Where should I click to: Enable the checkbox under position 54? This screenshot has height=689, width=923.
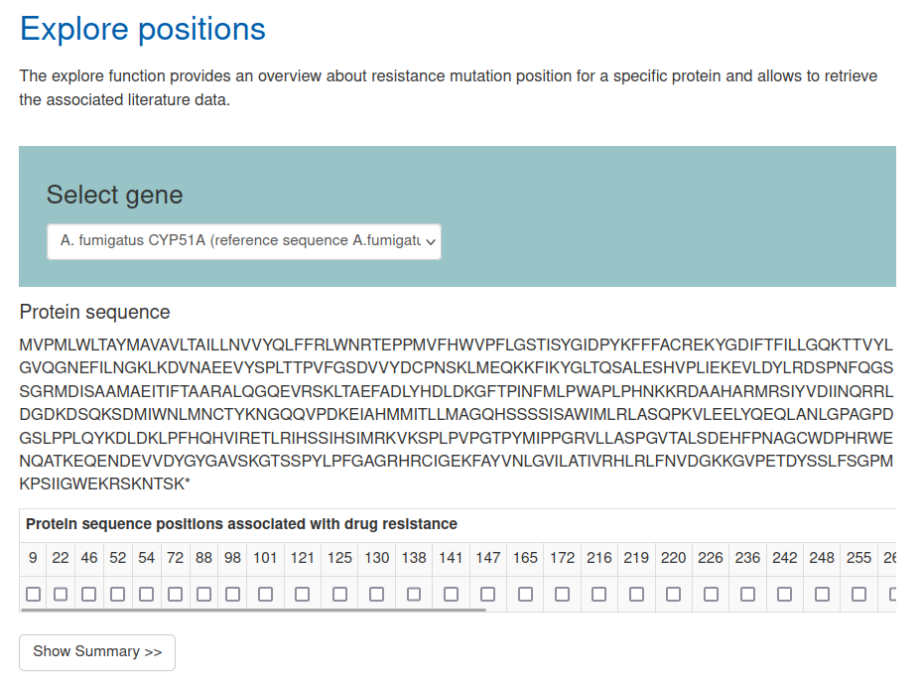coord(147,595)
